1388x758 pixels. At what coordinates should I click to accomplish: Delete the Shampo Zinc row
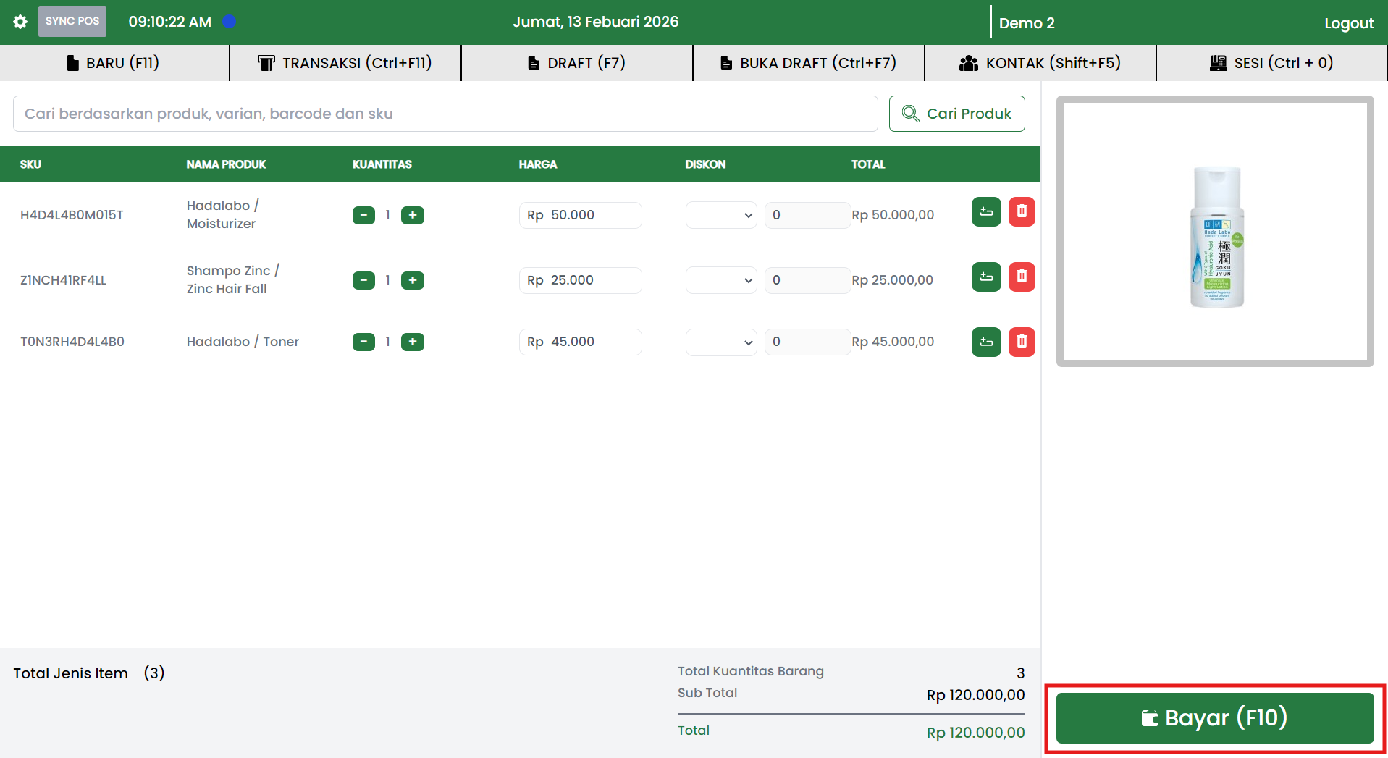point(1021,277)
